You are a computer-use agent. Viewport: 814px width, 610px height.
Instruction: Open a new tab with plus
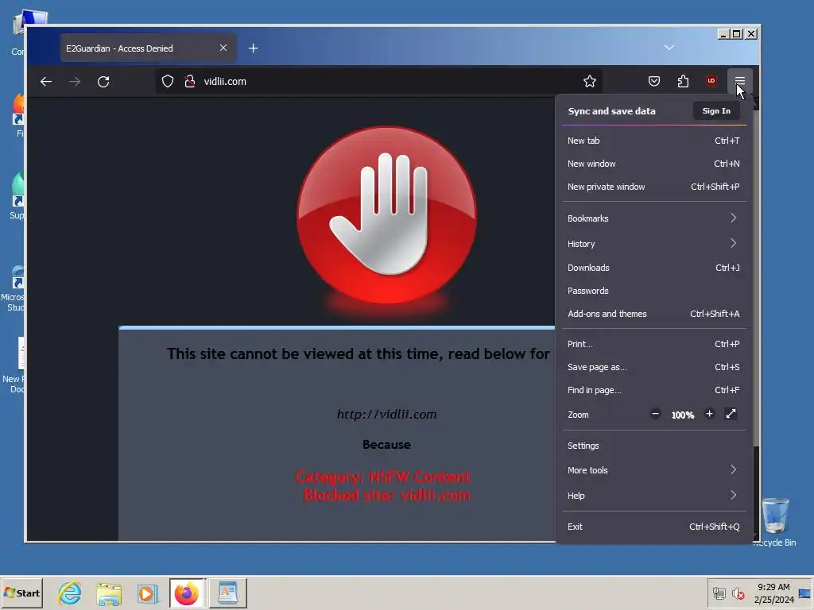[x=254, y=48]
